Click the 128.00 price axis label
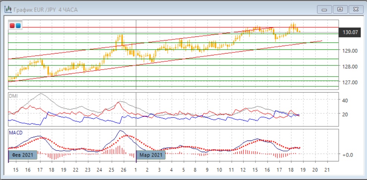The height and width of the screenshot is (180, 367). click(x=350, y=67)
